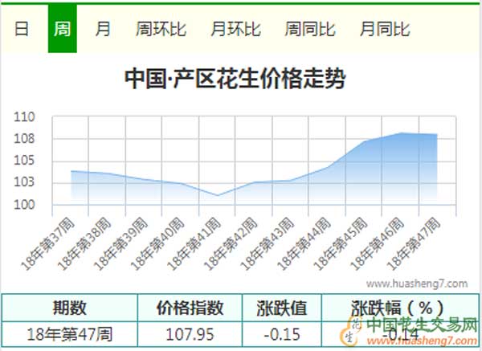
Task: Click the www.huasheng7.com watermark link
Action: click(416, 284)
